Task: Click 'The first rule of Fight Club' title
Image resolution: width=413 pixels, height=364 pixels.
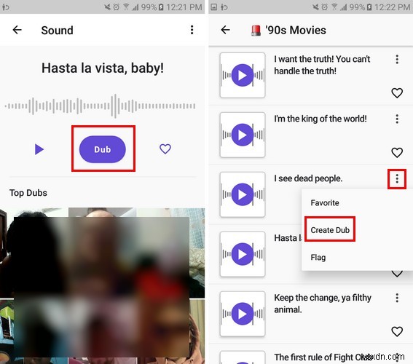Action: (323, 357)
